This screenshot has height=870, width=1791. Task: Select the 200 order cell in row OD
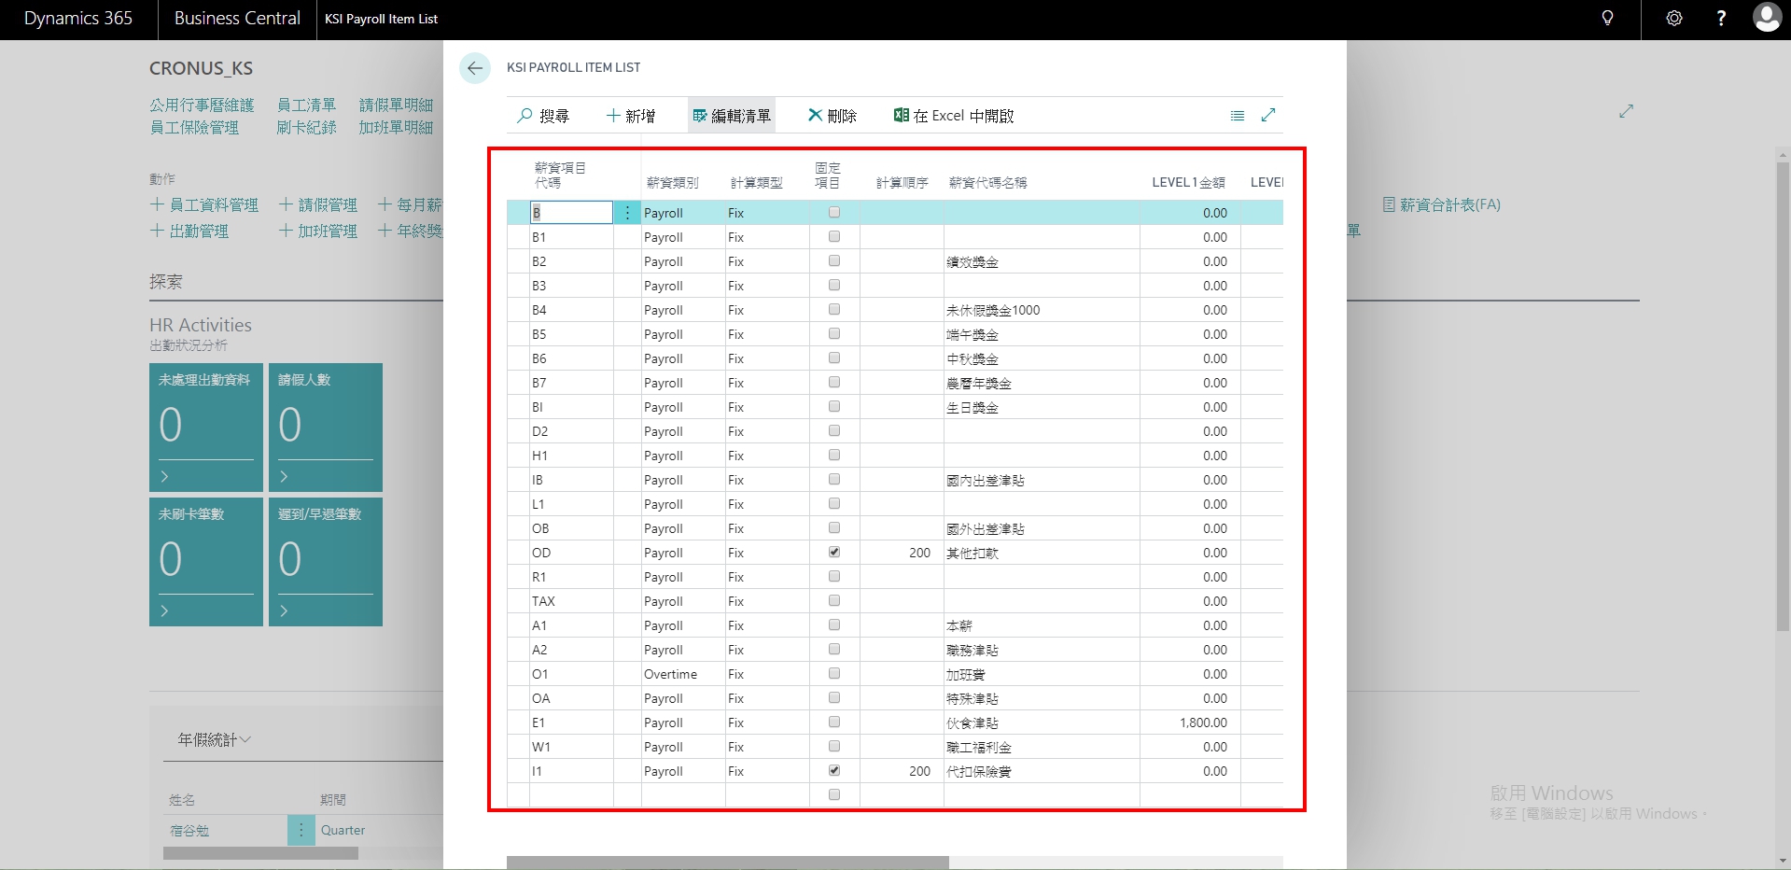(902, 553)
